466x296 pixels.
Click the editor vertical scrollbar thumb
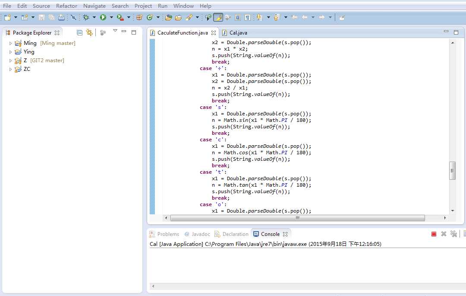pos(452,171)
